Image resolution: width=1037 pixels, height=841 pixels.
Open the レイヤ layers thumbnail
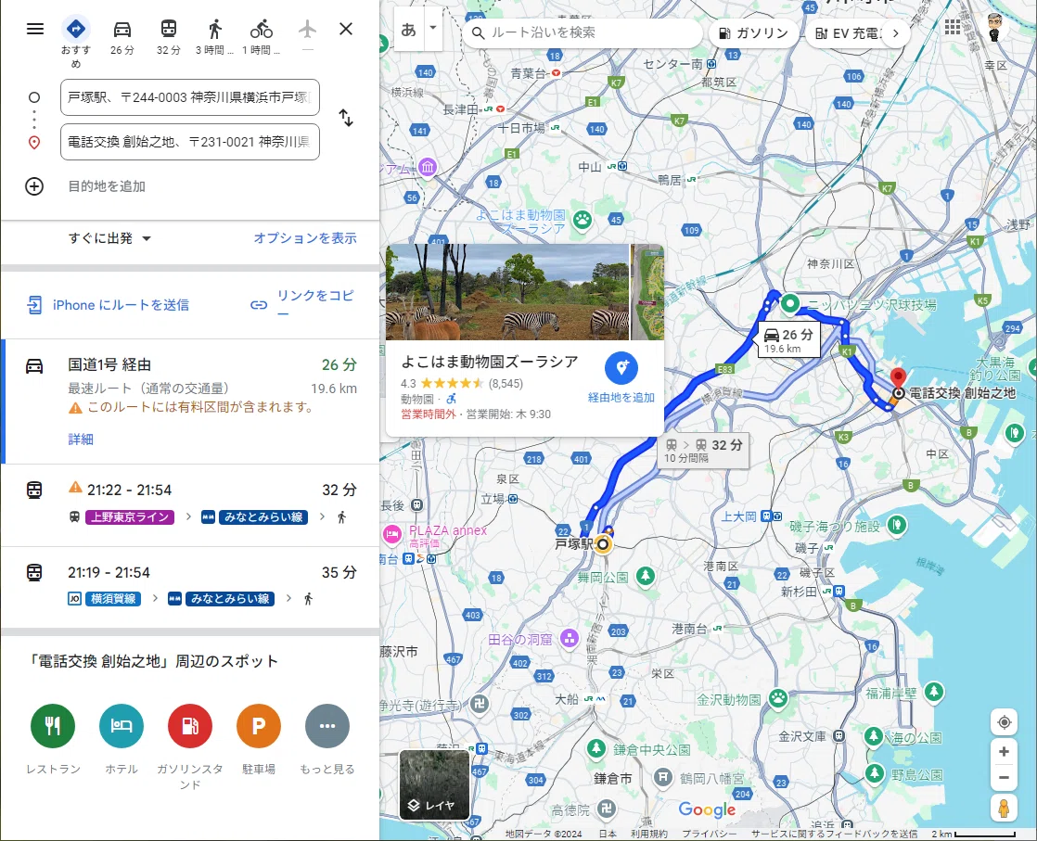434,784
